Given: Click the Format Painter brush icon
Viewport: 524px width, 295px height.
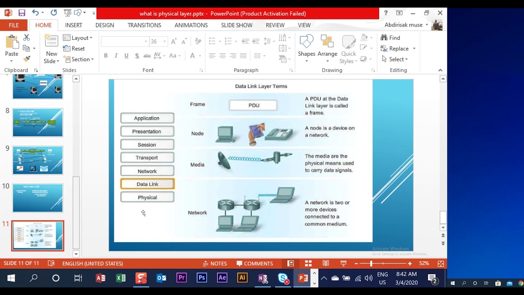Looking at the screenshot, I should [27, 59].
